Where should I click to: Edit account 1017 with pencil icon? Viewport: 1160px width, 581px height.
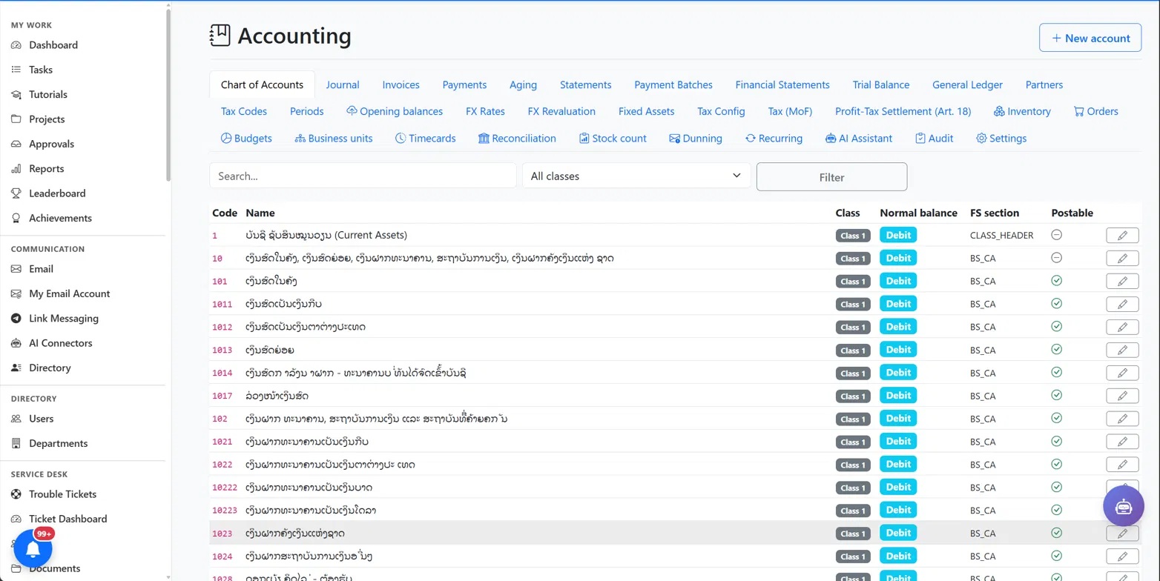(1122, 396)
